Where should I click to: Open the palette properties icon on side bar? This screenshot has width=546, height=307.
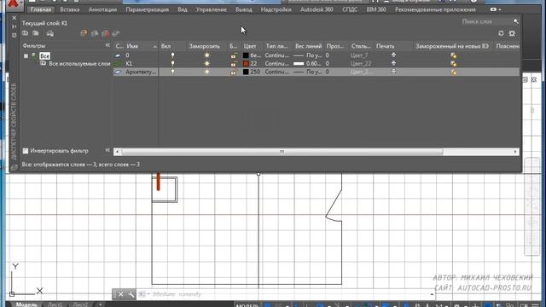tap(14, 35)
